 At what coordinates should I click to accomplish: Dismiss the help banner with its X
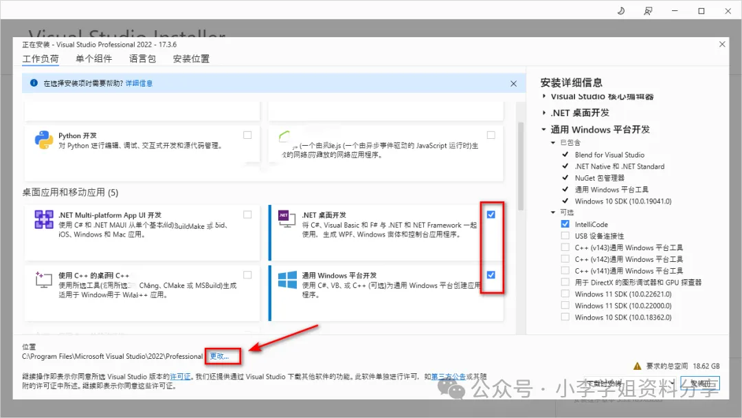(513, 83)
